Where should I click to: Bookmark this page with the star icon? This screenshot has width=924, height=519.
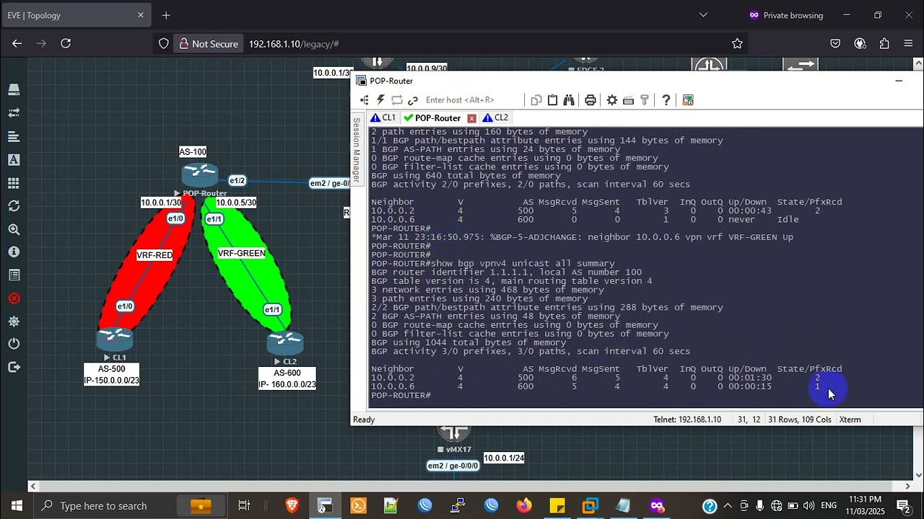point(737,44)
